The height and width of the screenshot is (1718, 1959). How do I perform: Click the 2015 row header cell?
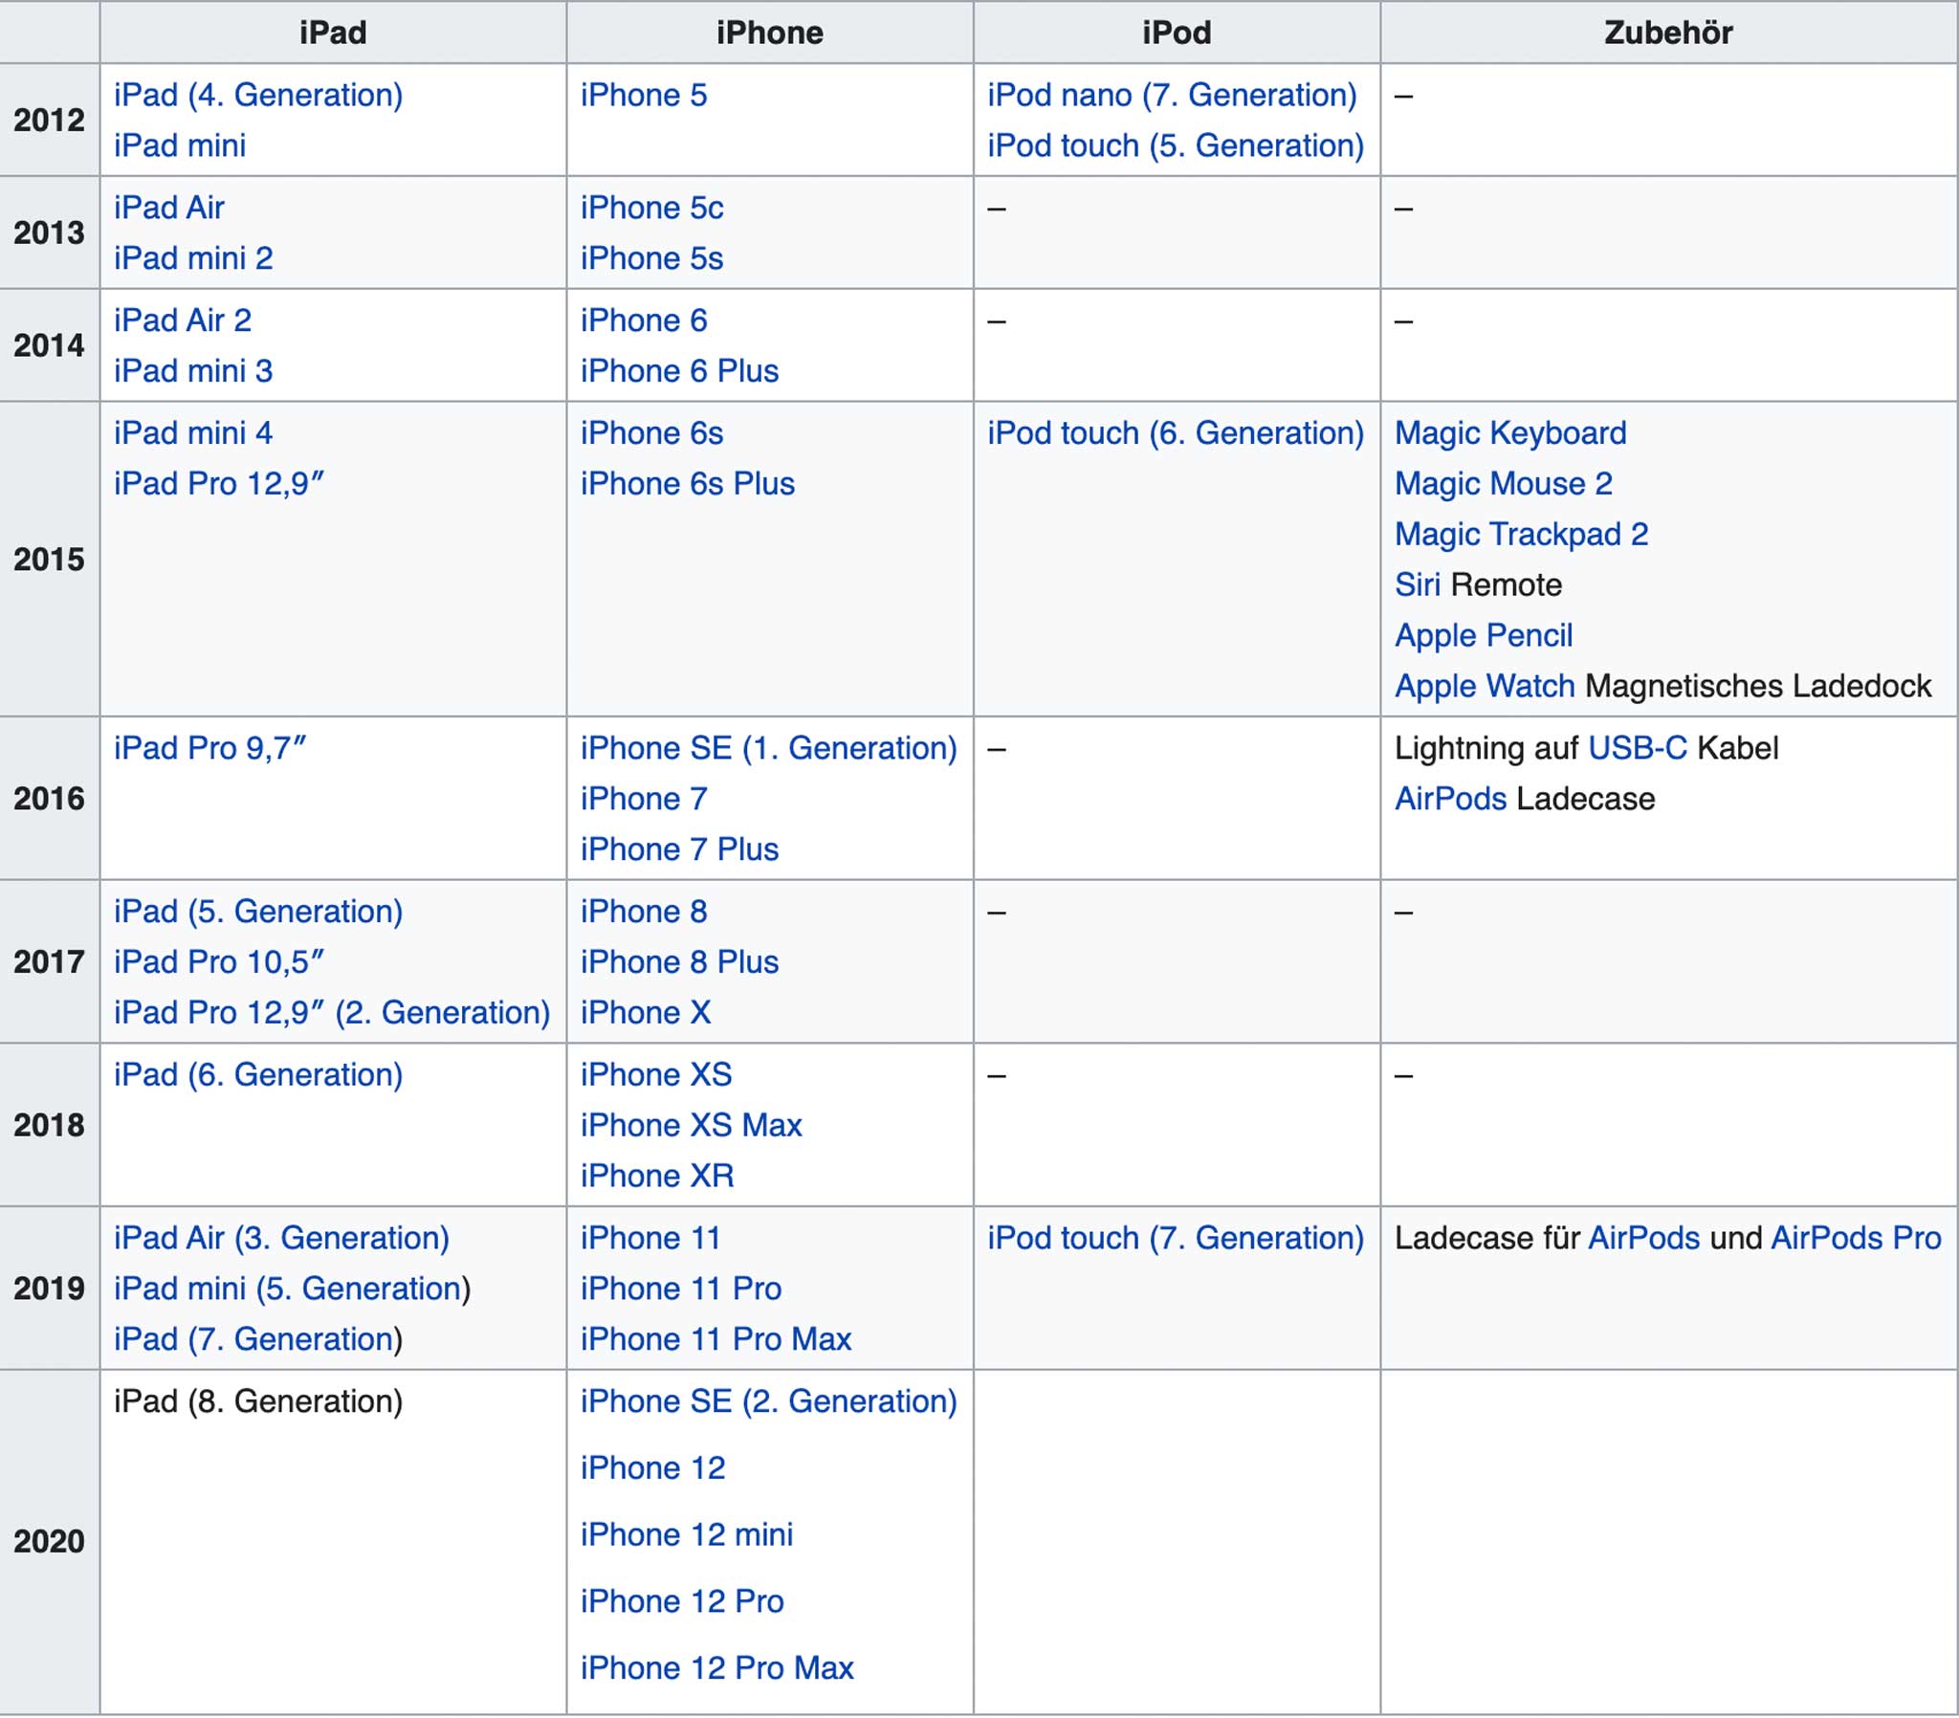[49, 559]
